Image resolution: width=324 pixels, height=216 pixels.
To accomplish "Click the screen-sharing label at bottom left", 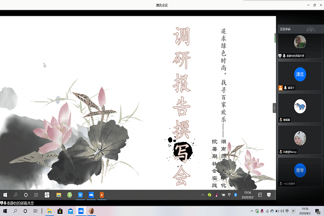I will [19, 202].
